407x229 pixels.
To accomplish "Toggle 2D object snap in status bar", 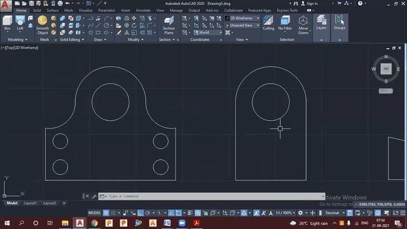I will click(x=179, y=213).
